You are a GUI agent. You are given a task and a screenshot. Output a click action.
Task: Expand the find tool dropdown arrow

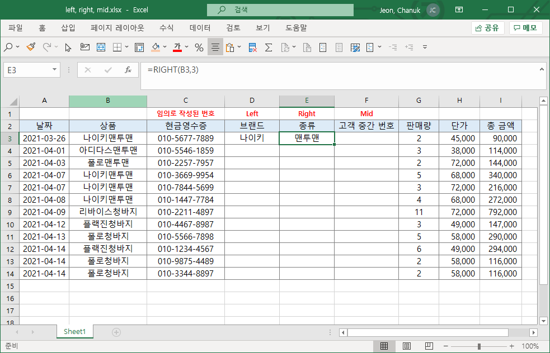17,47
